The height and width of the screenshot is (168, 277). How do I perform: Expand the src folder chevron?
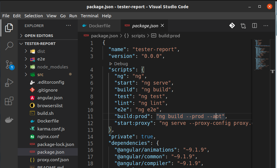point(26,74)
